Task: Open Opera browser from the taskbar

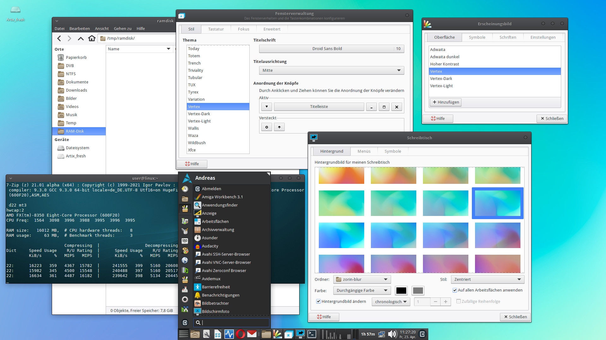Action: click(x=241, y=334)
